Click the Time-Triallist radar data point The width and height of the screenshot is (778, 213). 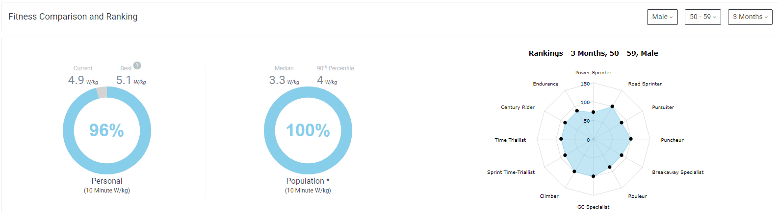click(561, 139)
